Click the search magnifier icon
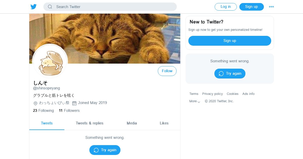Image resolution: width=303 pixels, height=159 pixels. [50, 7]
